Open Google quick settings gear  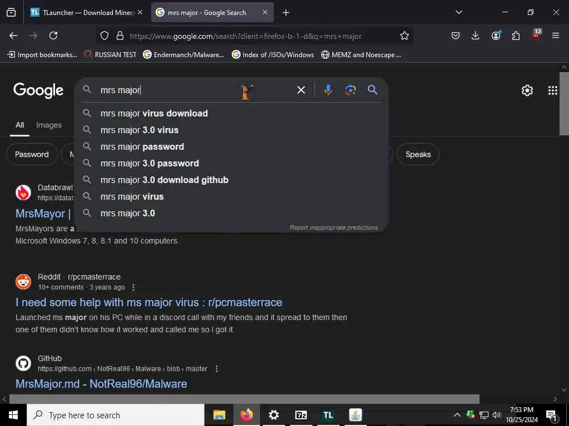click(x=527, y=90)
